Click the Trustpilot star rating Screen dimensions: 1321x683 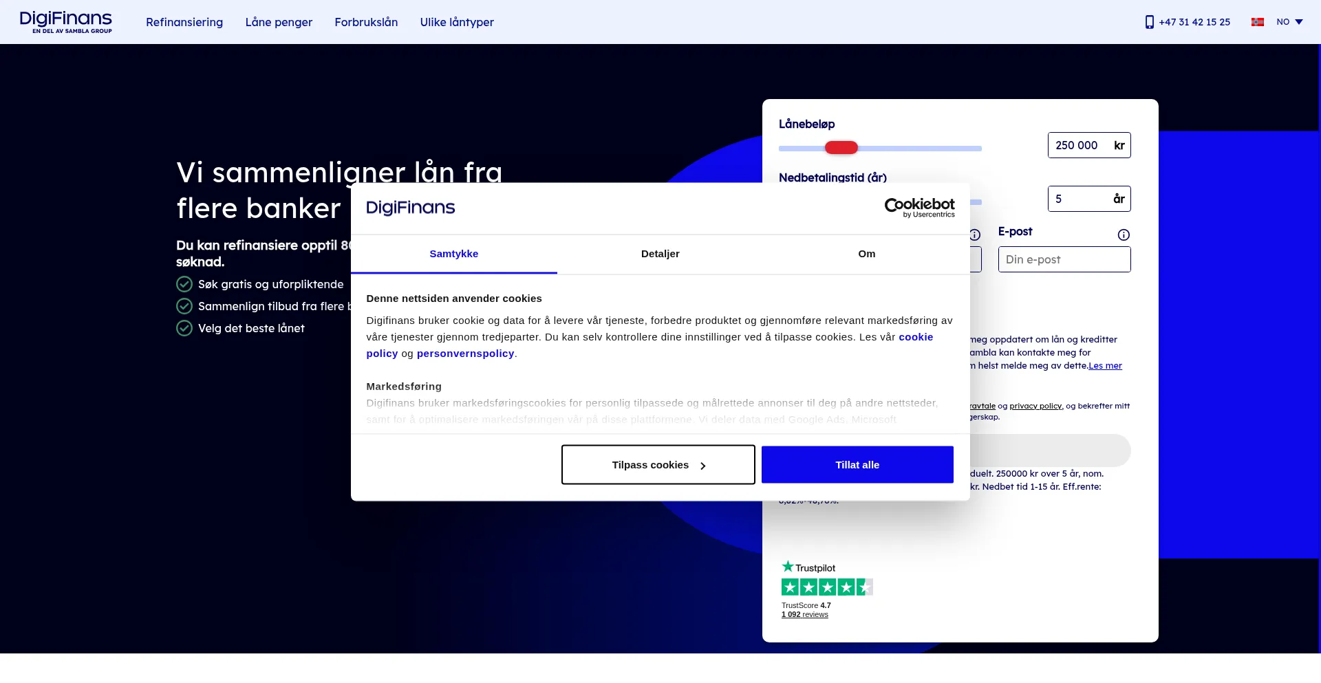pyautogui.click(x=827, y=587)
